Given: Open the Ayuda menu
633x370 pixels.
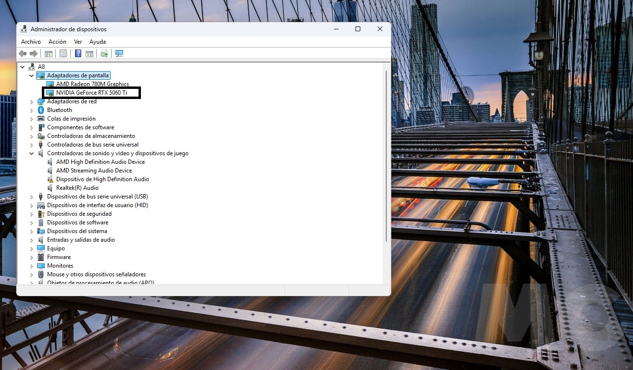Looking at the screenshot, I should [x=98, y=42].
